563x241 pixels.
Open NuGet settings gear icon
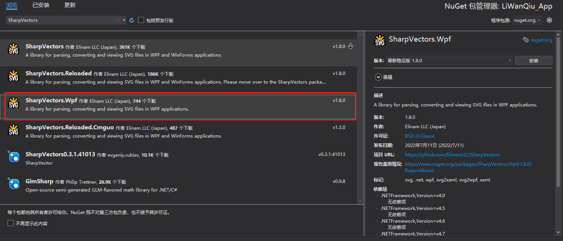[549, 20]
